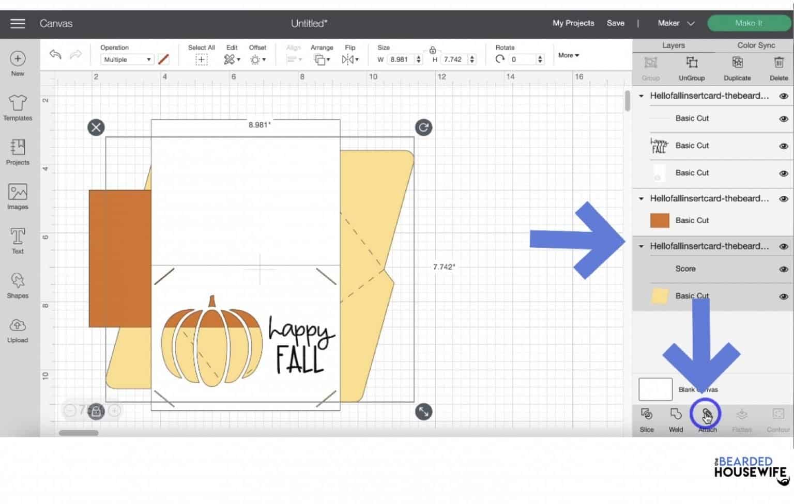794x504 pixels.
Task: Click the Weld icon
Action: pyautogui.click(x=675, y=418)
